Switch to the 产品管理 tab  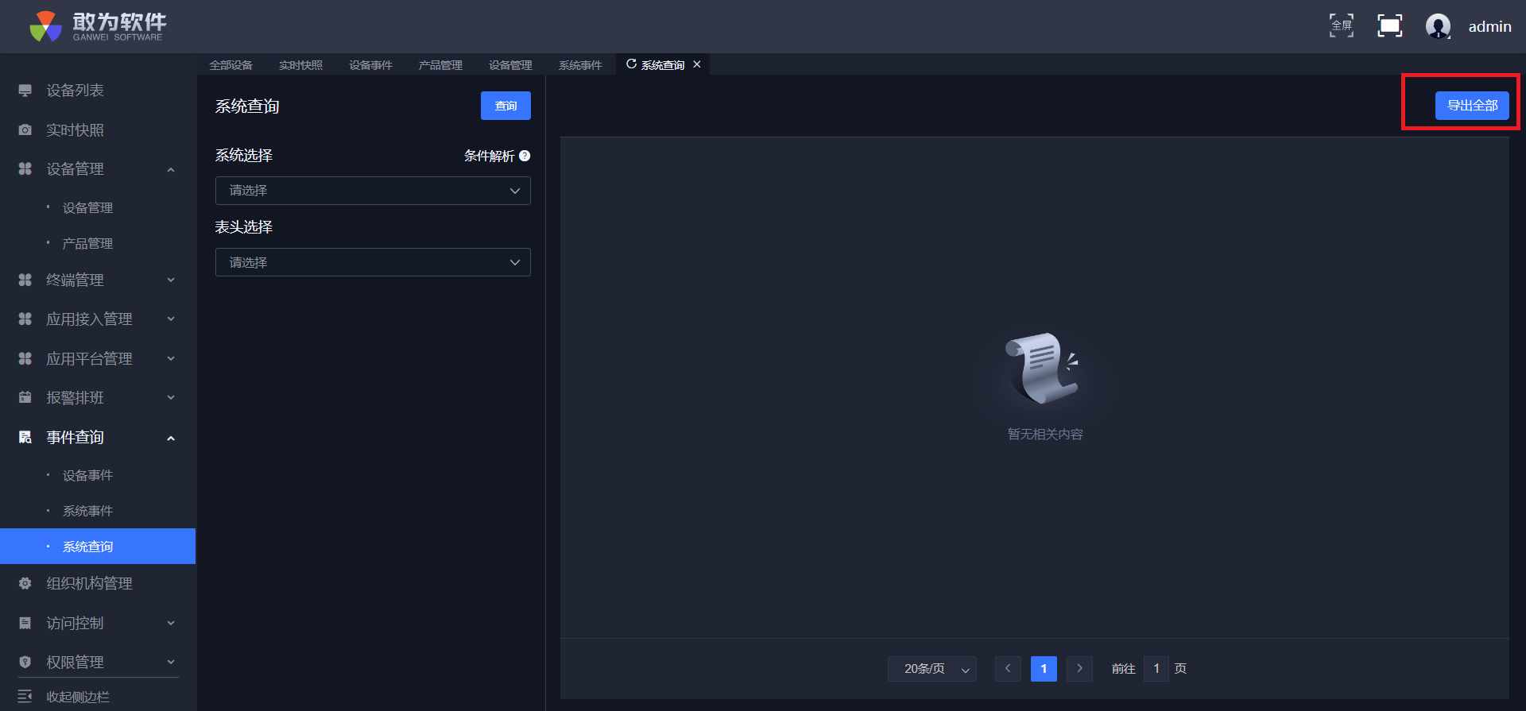(441, 65)
